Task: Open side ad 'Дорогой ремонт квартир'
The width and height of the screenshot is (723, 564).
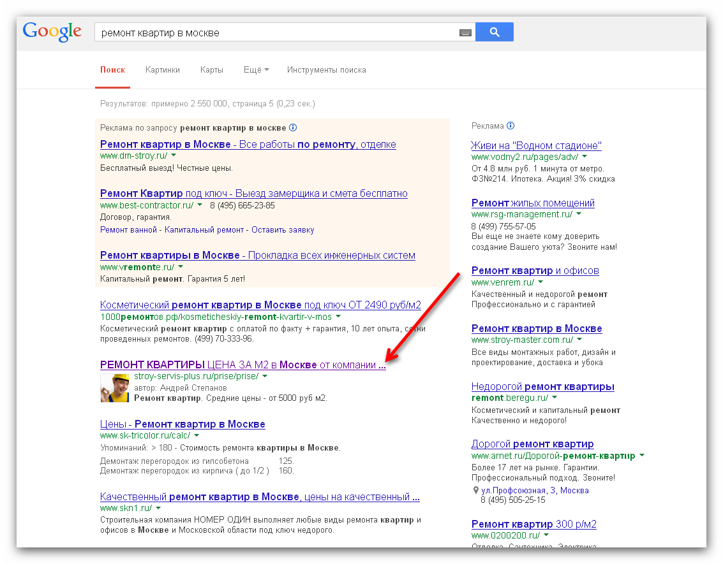Action: [533, 444]
